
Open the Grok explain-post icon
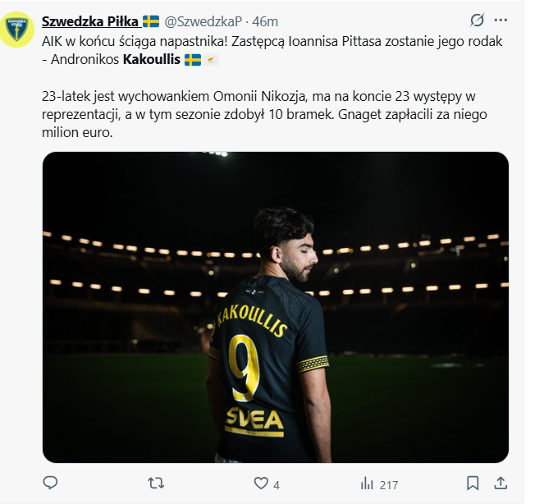[x=477, y=21]
